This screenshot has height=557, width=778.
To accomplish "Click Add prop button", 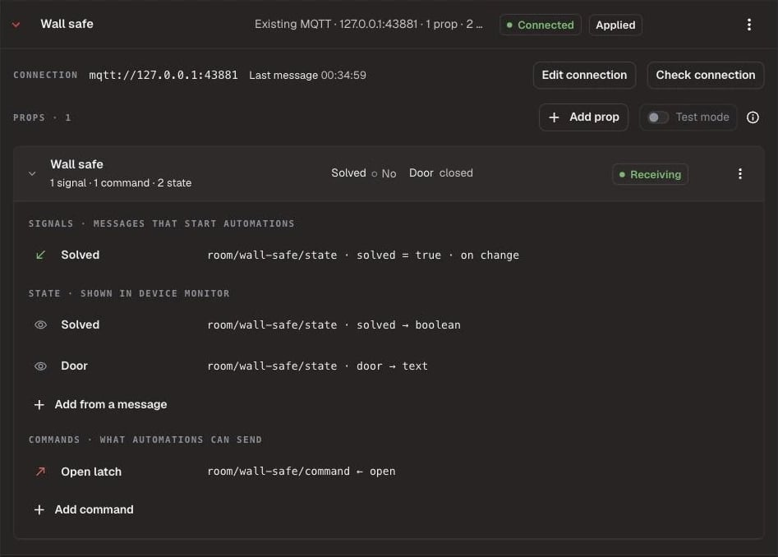I will [583, 117].
